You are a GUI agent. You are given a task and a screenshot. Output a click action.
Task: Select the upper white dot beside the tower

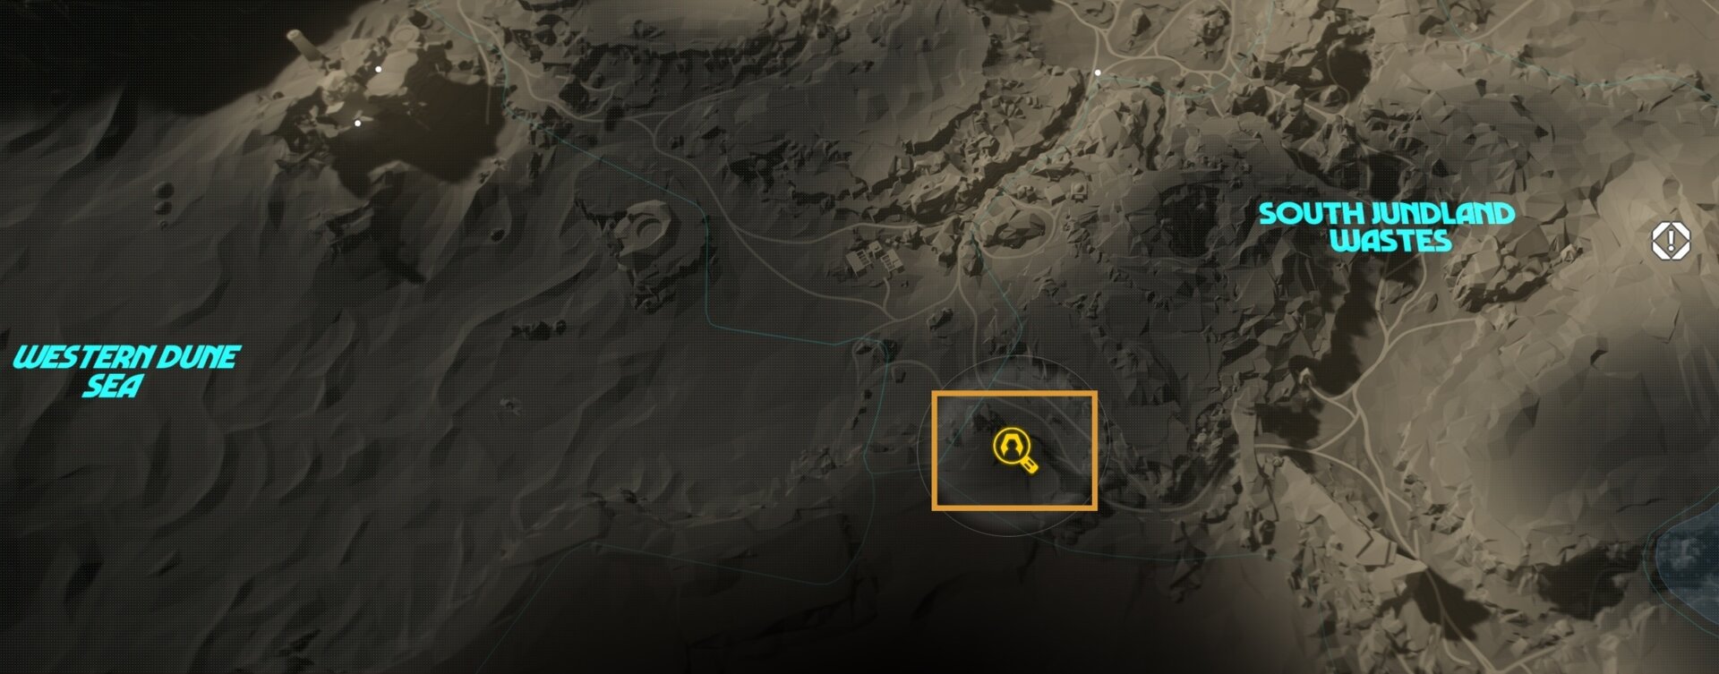[x=378, y=69]
